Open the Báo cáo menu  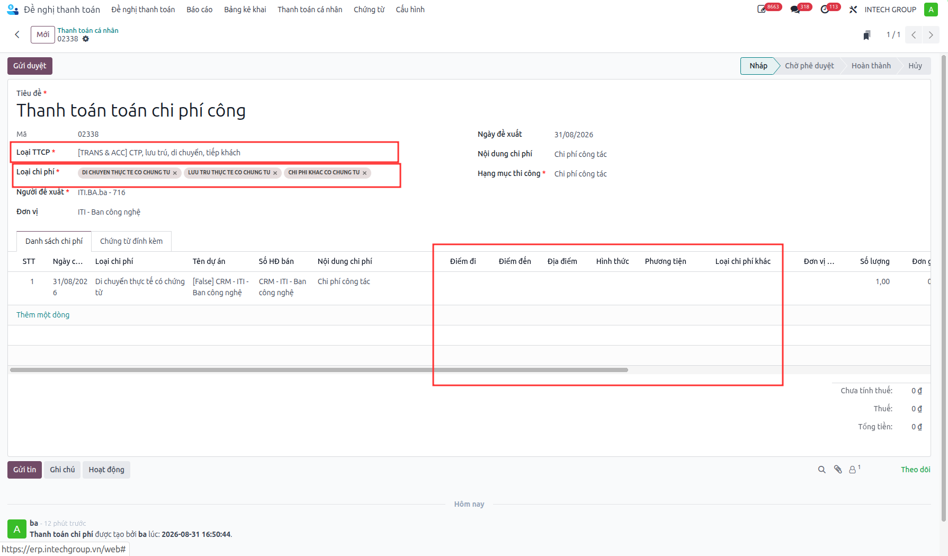tap(200, 10)
